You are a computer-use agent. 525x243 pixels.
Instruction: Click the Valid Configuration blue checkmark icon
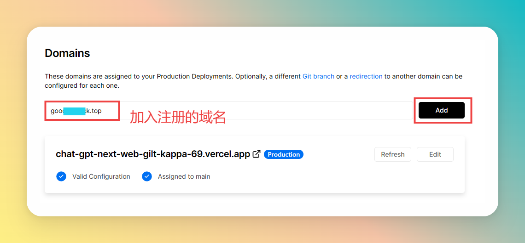(x=61, y=176)
